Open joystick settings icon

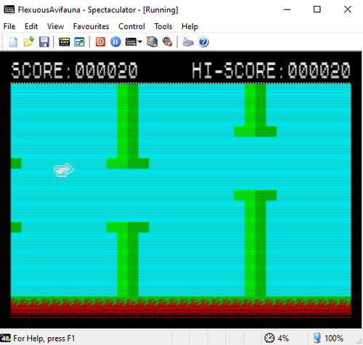(x=188, y=42)
